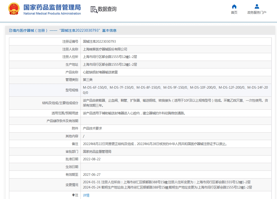Viewport: 277px width, 199px height.
Task: Click the 国家药品监督管理局 site title in the header
Action: [x=52, y=7]
